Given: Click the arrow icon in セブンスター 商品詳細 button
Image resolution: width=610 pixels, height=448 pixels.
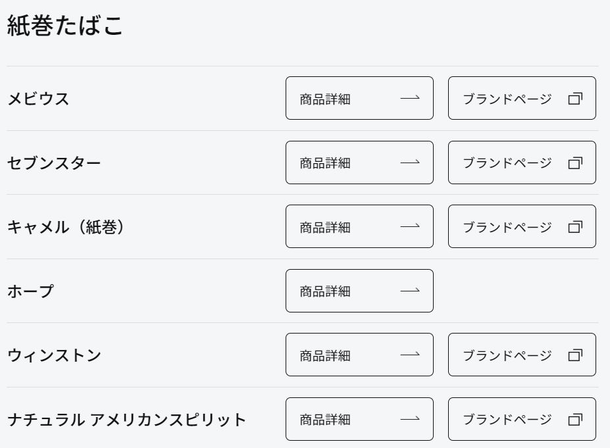Looking at the screenshot, I should (x=410, y=162).
